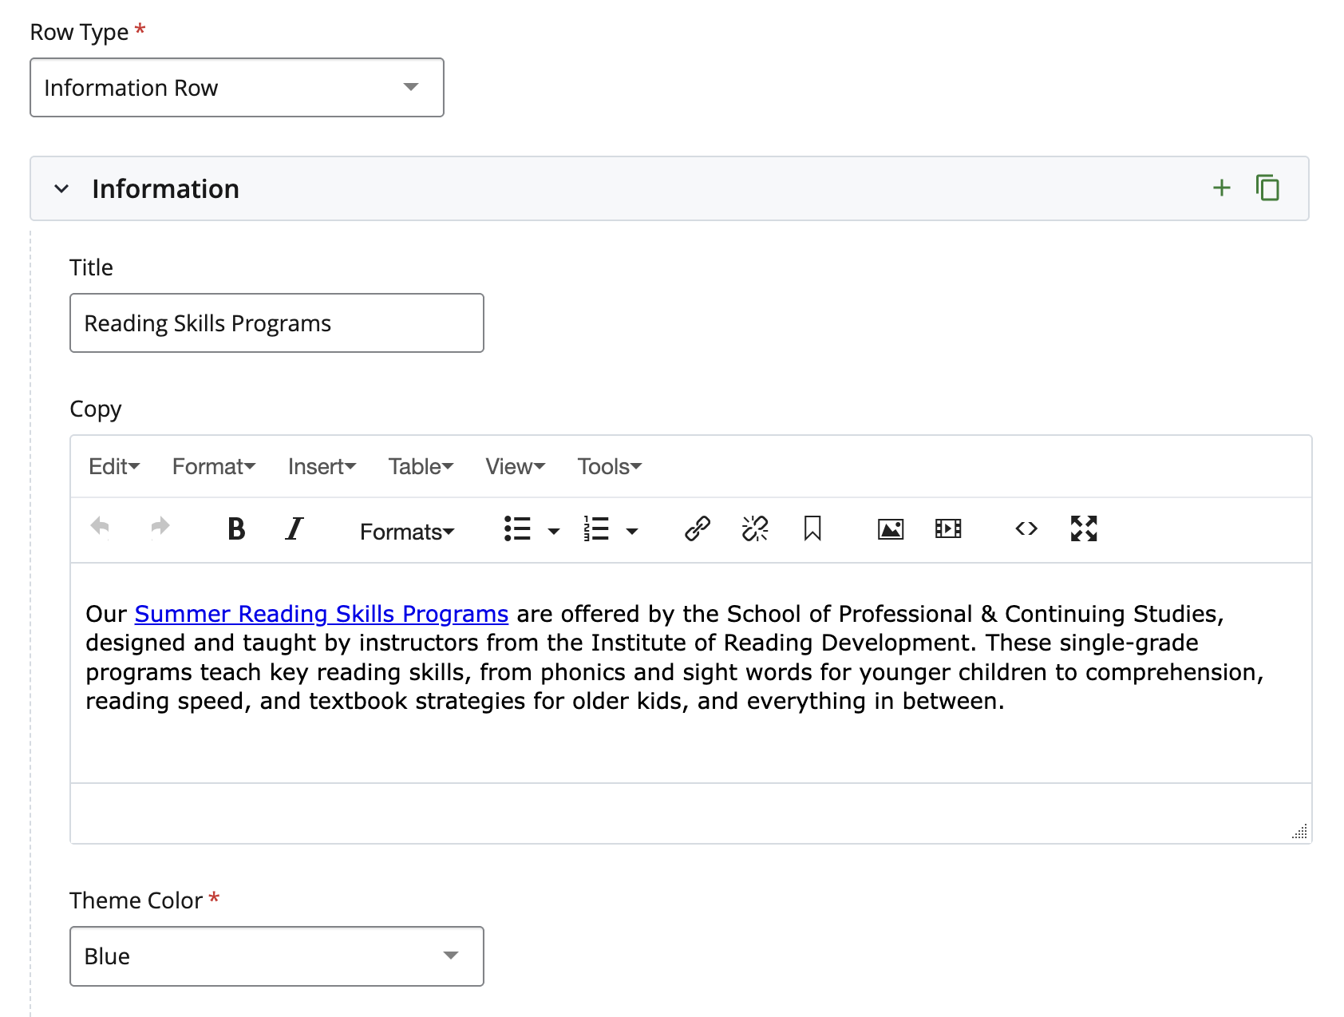Redo an edit in the Copy editor

tap(160, 528)
